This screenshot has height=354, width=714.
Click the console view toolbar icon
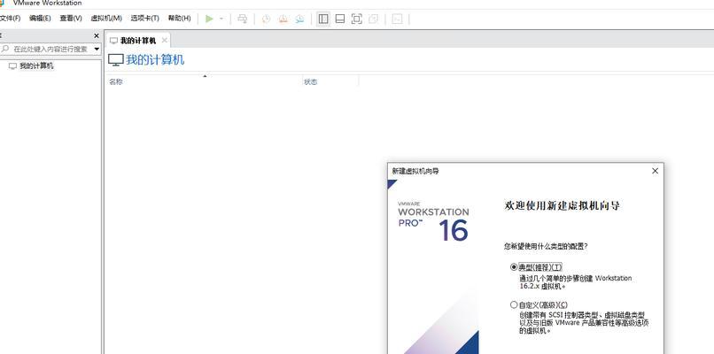[397, 19]
